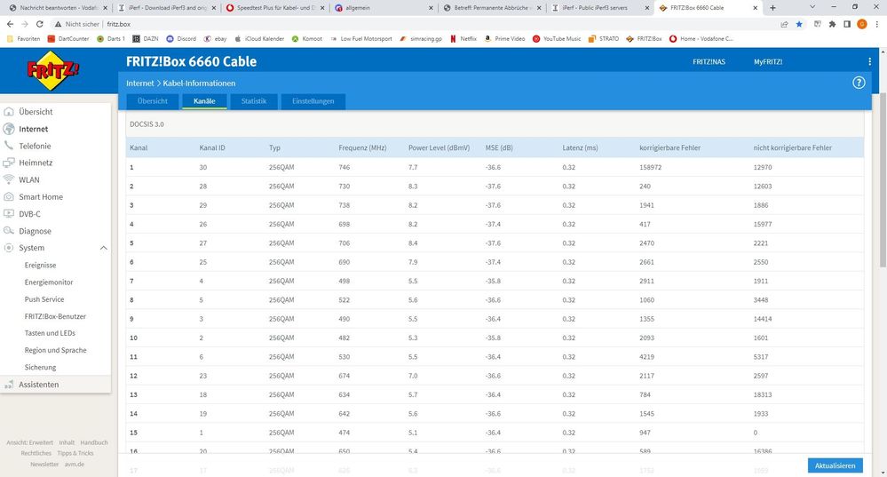This screenshot has width=887, height=477.
Task: Open the Tipps & Tricks footer link
Action: pos(75,453)
